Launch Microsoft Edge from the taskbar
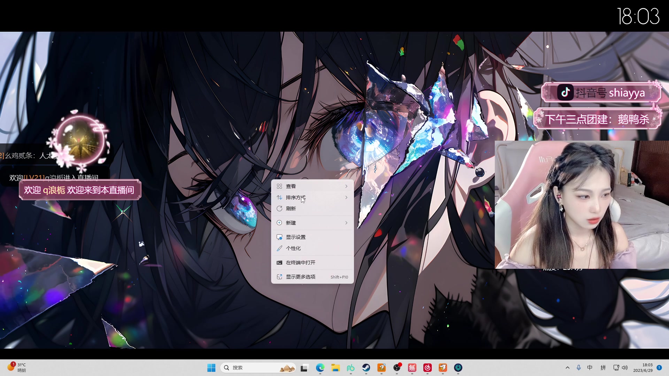 point(320,368)
